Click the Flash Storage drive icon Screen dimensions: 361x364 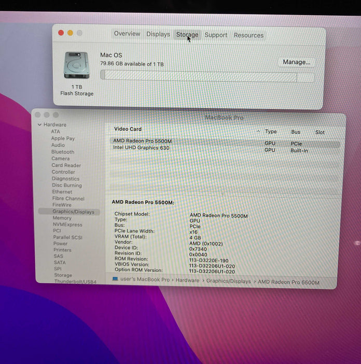pyautogui.click(x=77, y=65)
